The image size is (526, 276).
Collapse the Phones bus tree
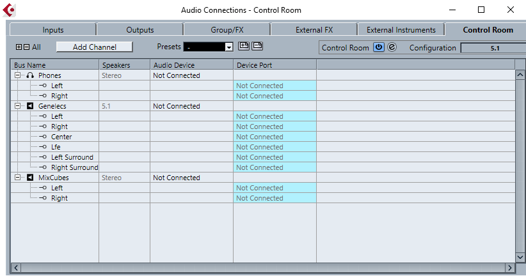18,75
